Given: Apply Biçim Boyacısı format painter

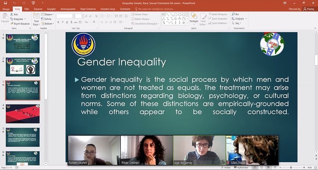Looking at the screenshot, I should [x=20, y=24].
